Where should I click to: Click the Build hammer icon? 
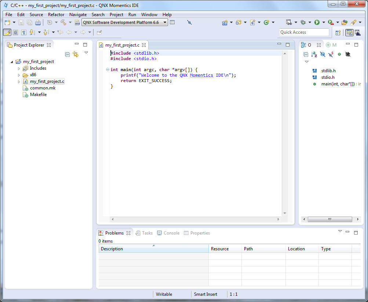(x=63, y=22)
